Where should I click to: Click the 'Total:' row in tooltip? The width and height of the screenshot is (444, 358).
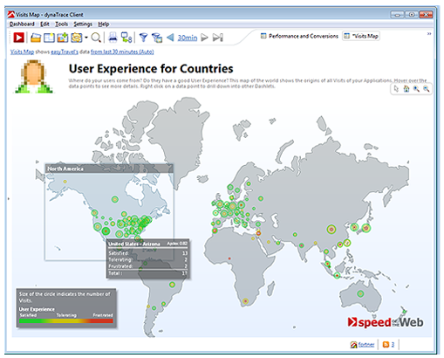pyautogui.click(x=148, y=273)
